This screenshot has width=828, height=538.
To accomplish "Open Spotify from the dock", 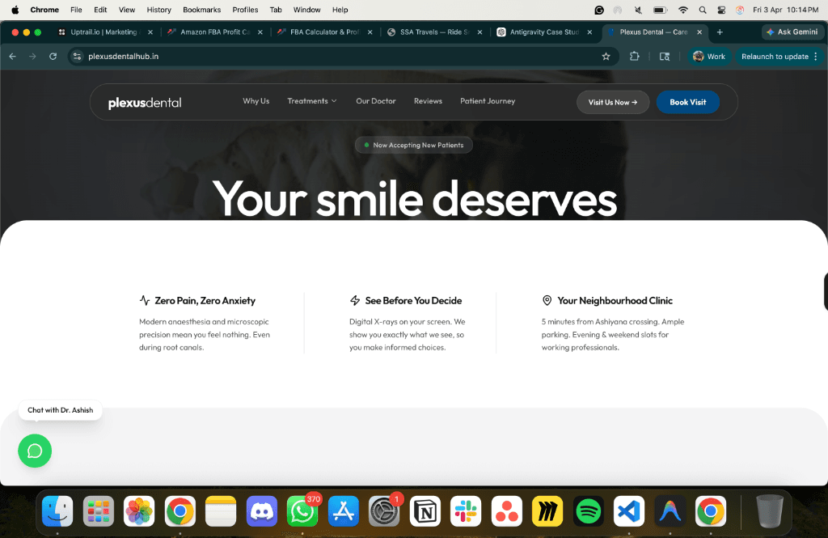I will [x=588, y=511].
